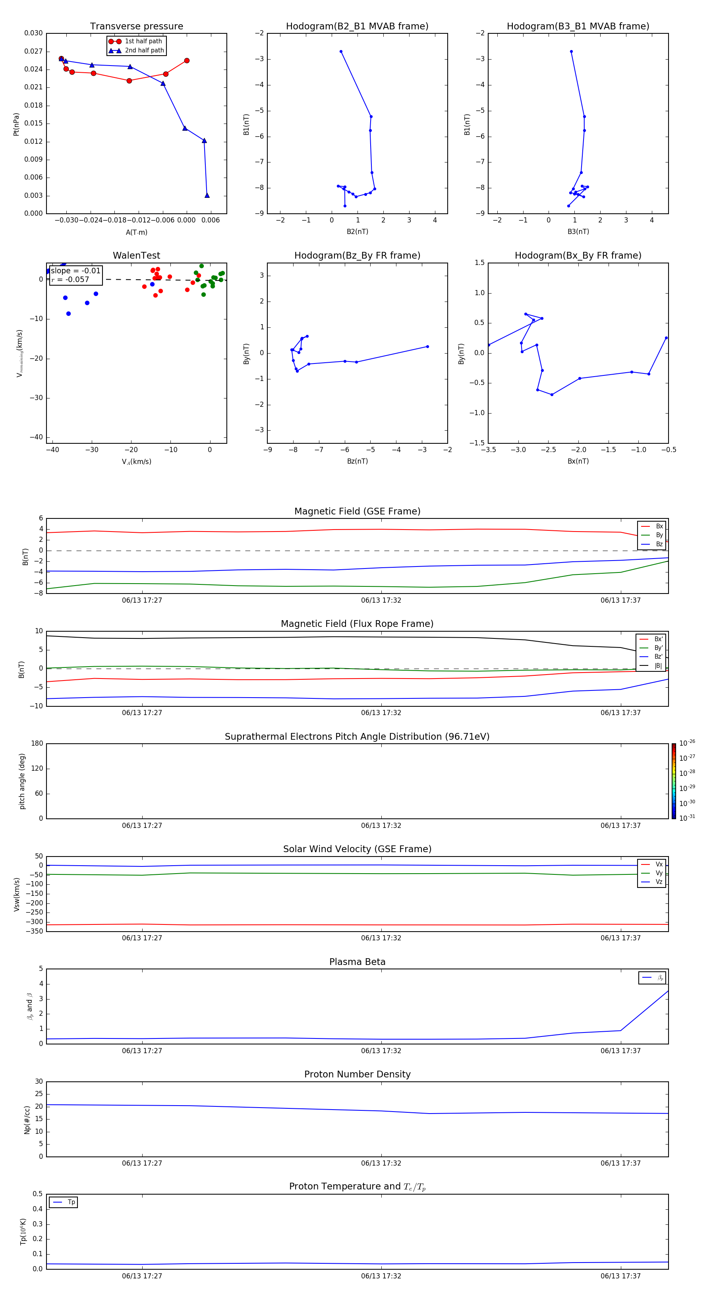
Task: Click the "Hodogram(Bz_By FR frame)" title
Action: [x=357, y=255]
